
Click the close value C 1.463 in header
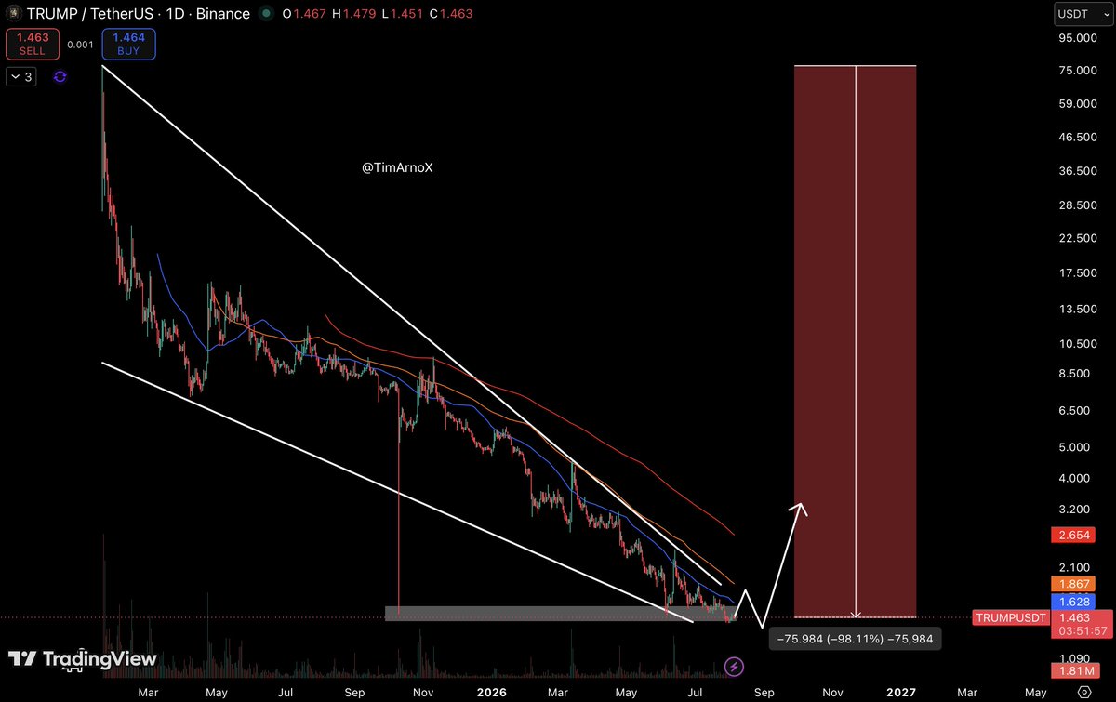coord(451,14)
